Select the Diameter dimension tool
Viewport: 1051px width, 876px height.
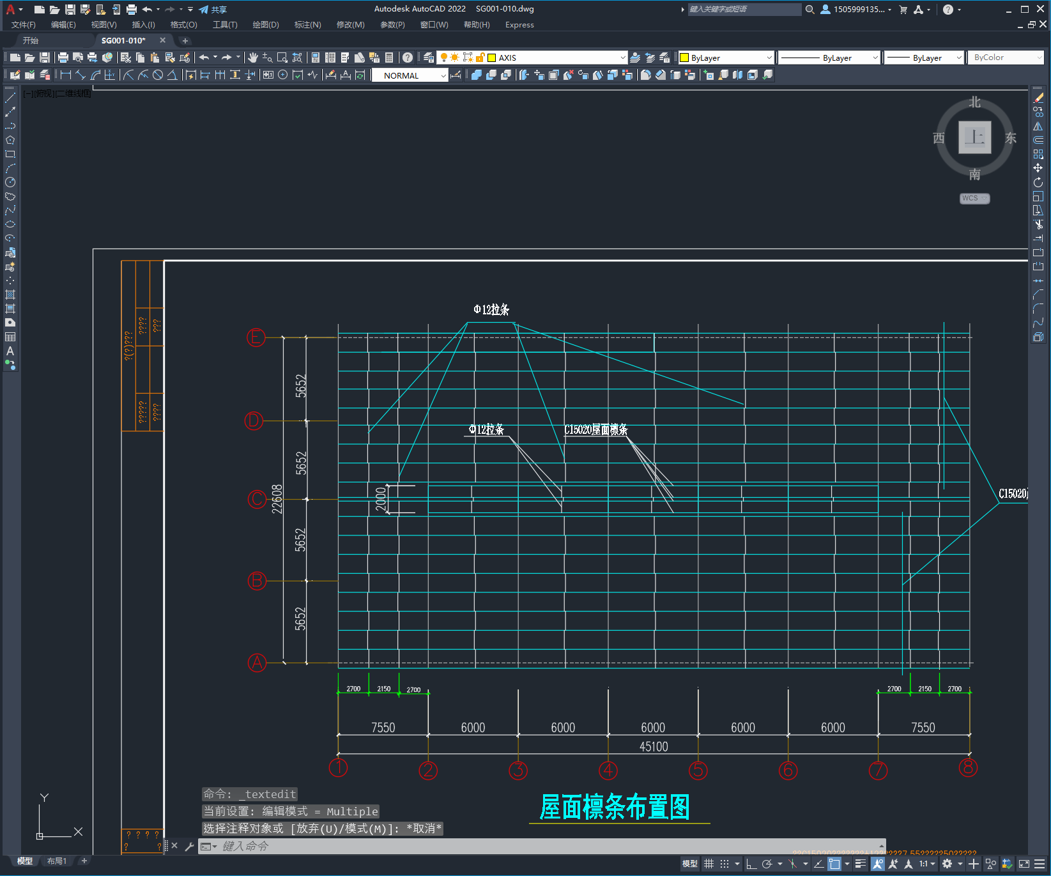point(157,75)
